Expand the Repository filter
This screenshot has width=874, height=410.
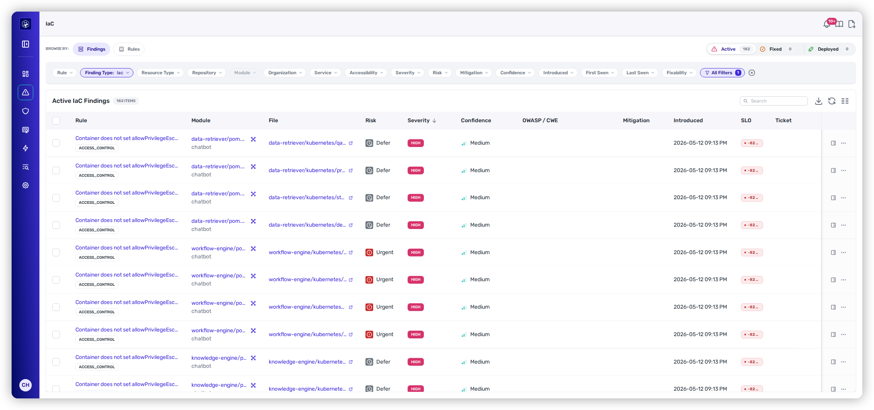coord(207,73)
